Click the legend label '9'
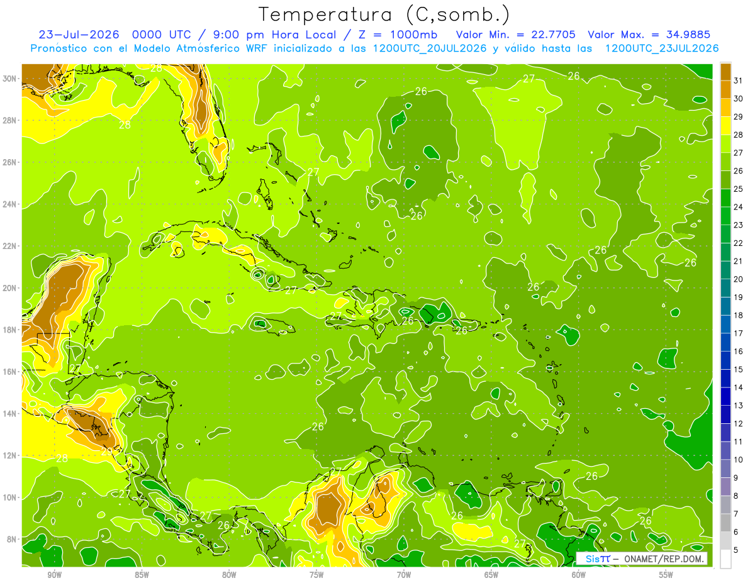Image resolution: width=755 pixels, height=583 pixels. (735, 478)
